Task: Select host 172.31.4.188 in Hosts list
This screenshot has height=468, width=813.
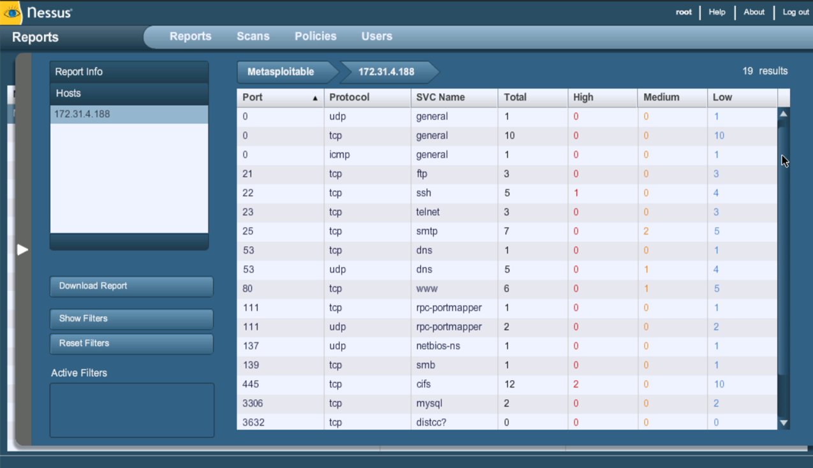Action: click(129, 114)
